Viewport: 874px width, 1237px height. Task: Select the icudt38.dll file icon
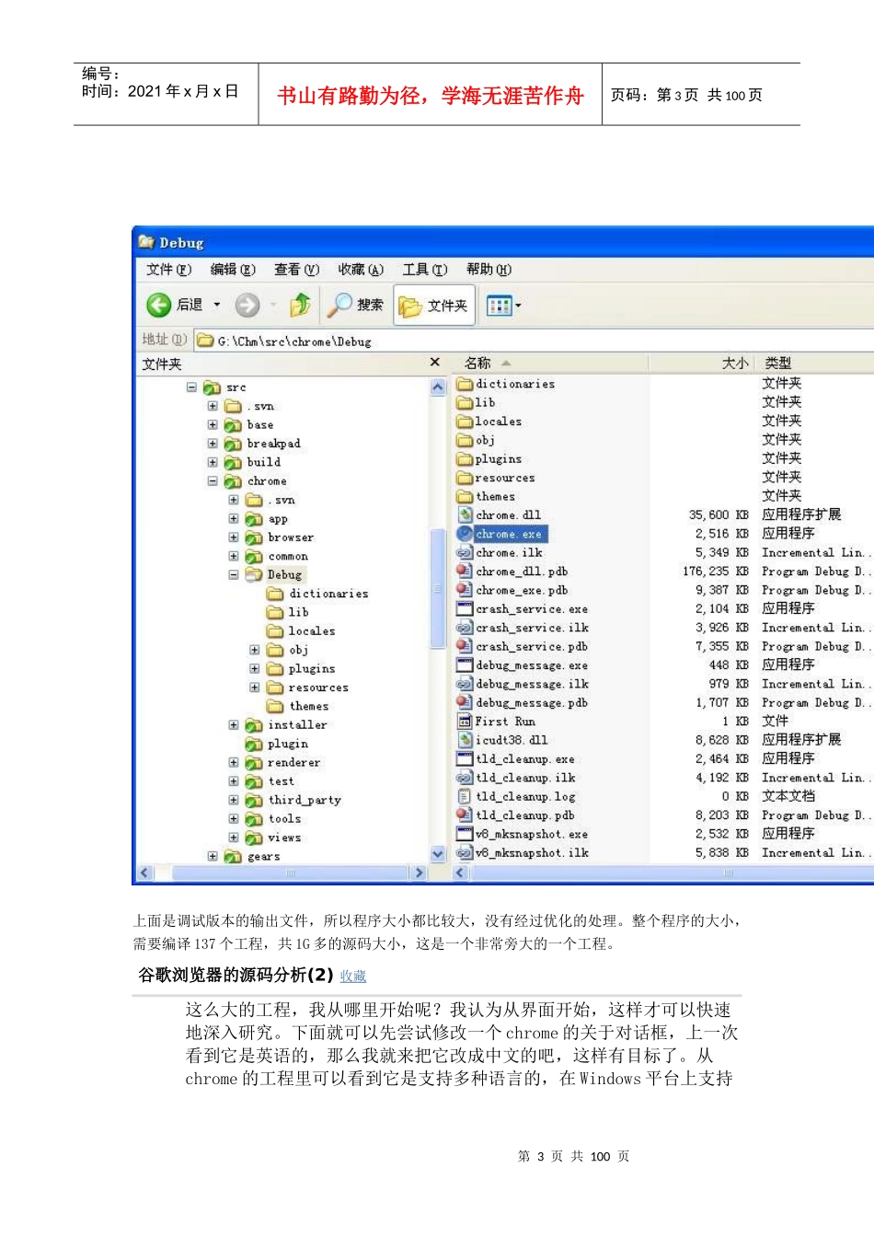pos(465,740)
